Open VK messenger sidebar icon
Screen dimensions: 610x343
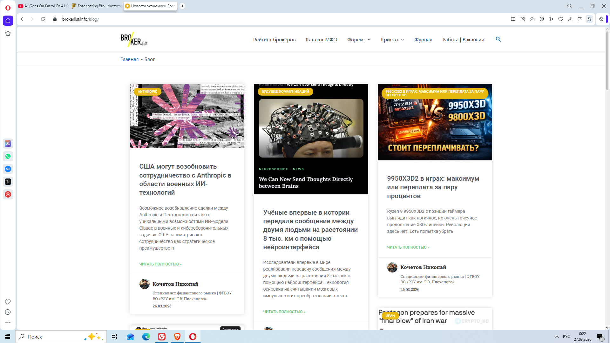pyautogui.click(x=8, y=169)
